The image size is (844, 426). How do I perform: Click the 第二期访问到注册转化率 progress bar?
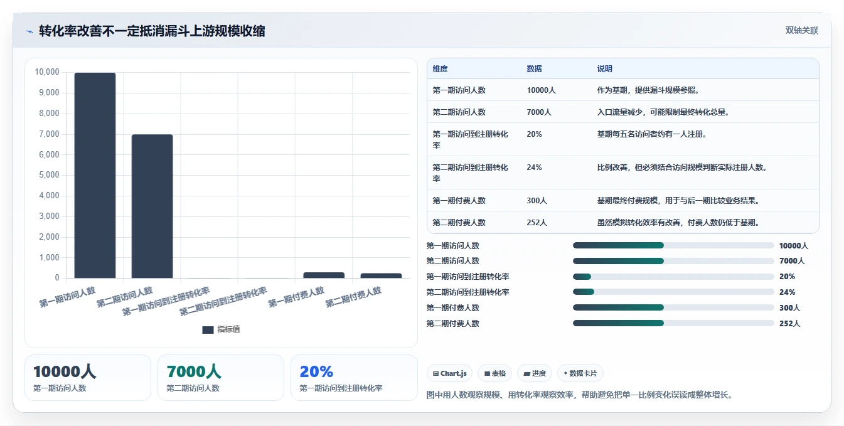coord(673,292)
